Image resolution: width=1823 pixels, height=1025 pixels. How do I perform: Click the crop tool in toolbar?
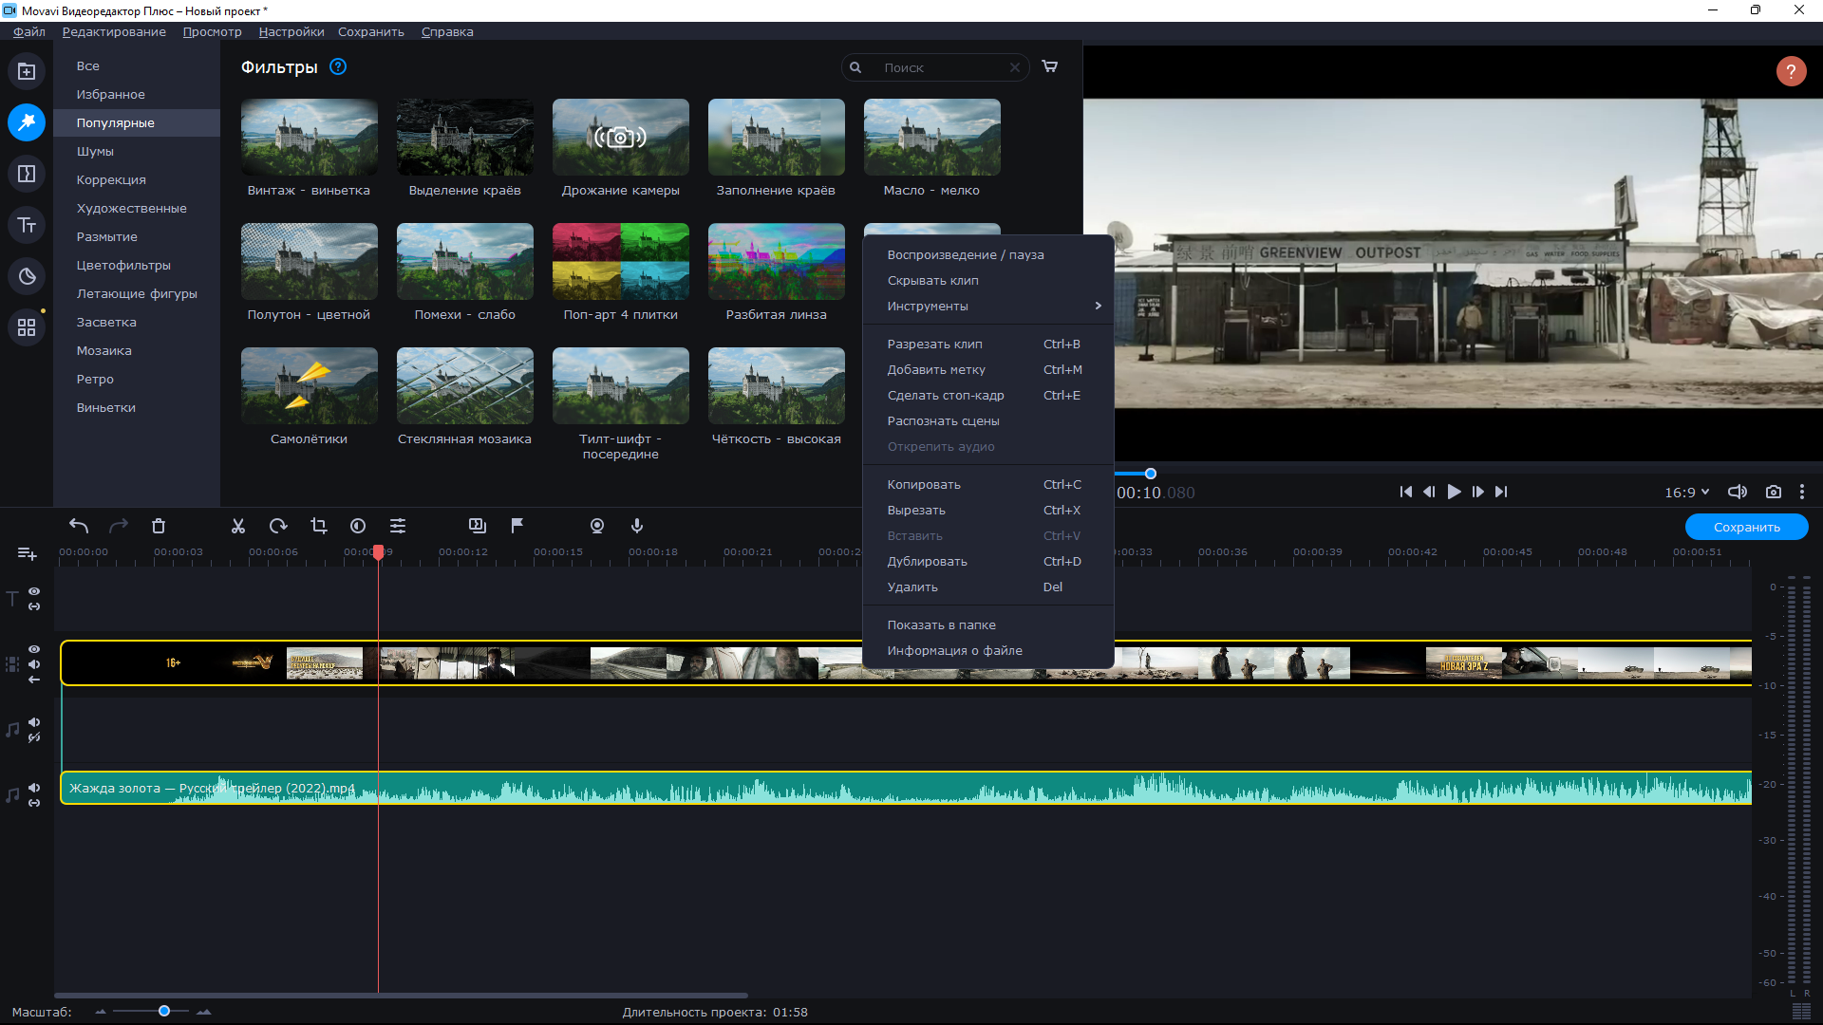tap(319, 526)
